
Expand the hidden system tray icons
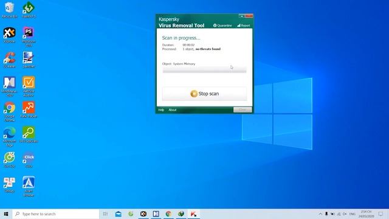[x=320, y=214]
